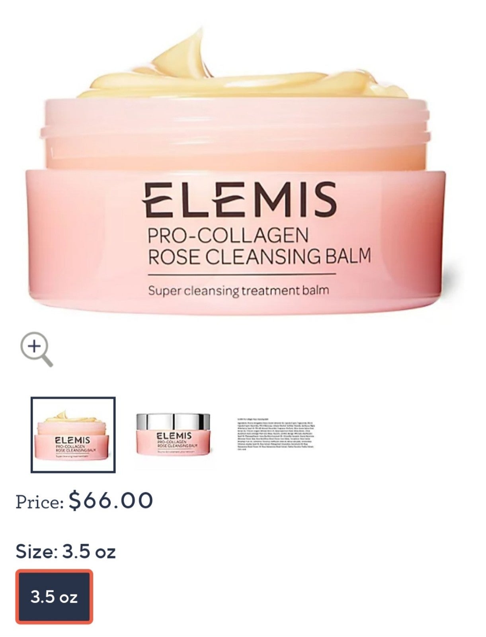The image size is (486, 637).
Task: View the closed jar with silver lid thumbnail
Action: click(173, 435)
